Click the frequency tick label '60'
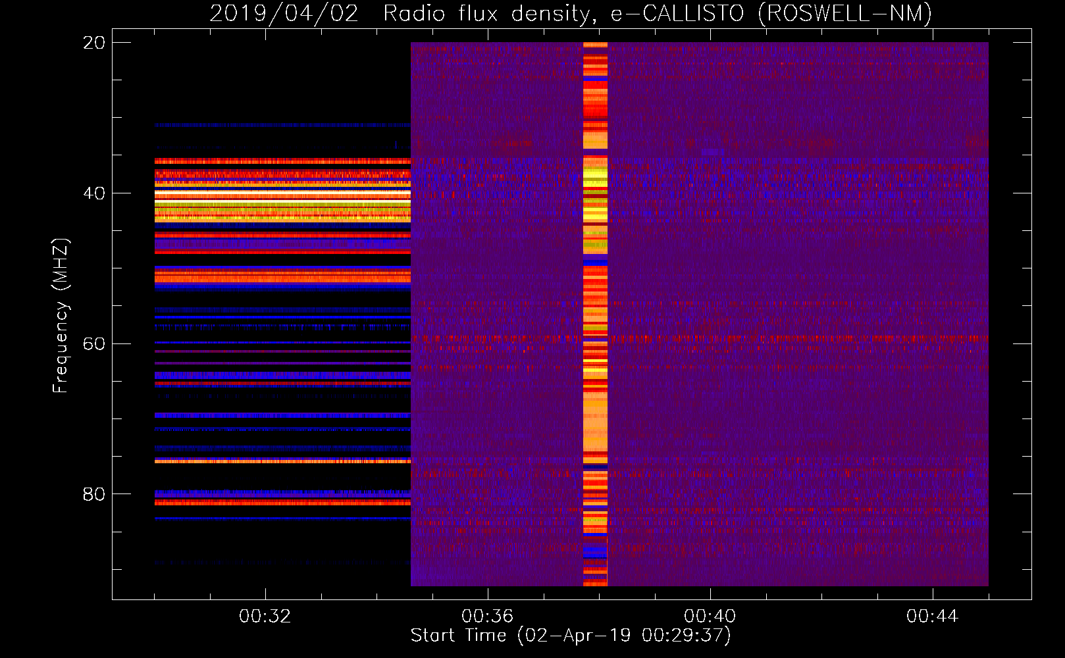This screenshot has height=658, width=1065. point(94,344)
